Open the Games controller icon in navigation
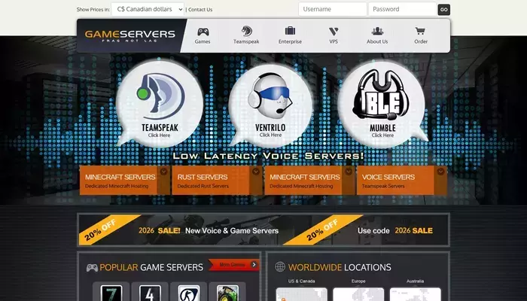This screenshot has width=527, height=301. click(203, 32)
